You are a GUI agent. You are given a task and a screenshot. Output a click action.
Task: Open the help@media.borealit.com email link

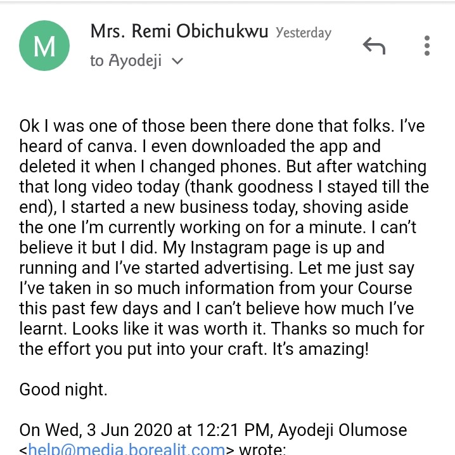127,449
